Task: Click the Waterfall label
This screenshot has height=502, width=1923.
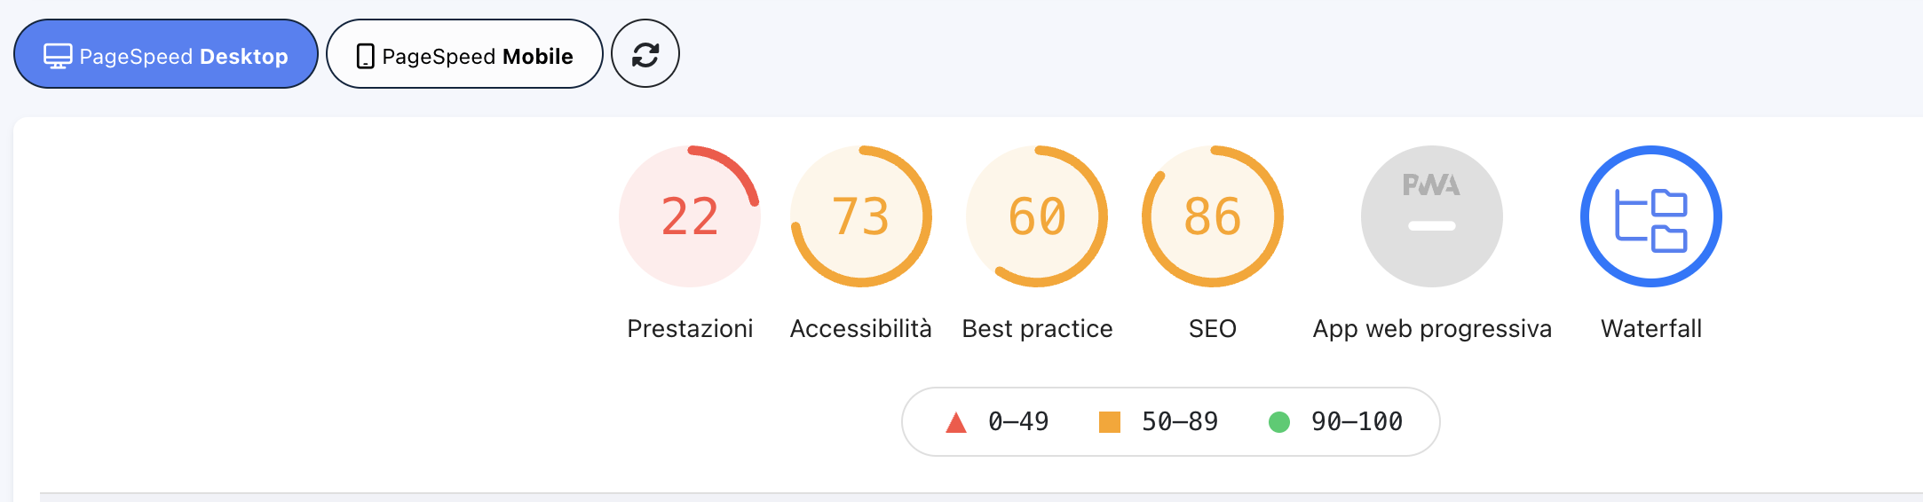Action: pyautogui.click(x=1651, y=329)
